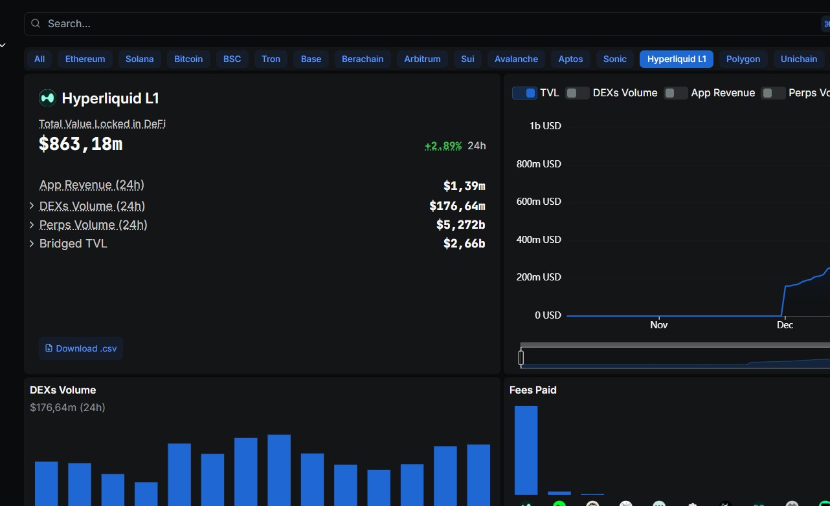Image resolution: width=830 pixels, height=506 pixels.
Task: Click the active Hyperliquid L1 tab
Action: point(677,59)
